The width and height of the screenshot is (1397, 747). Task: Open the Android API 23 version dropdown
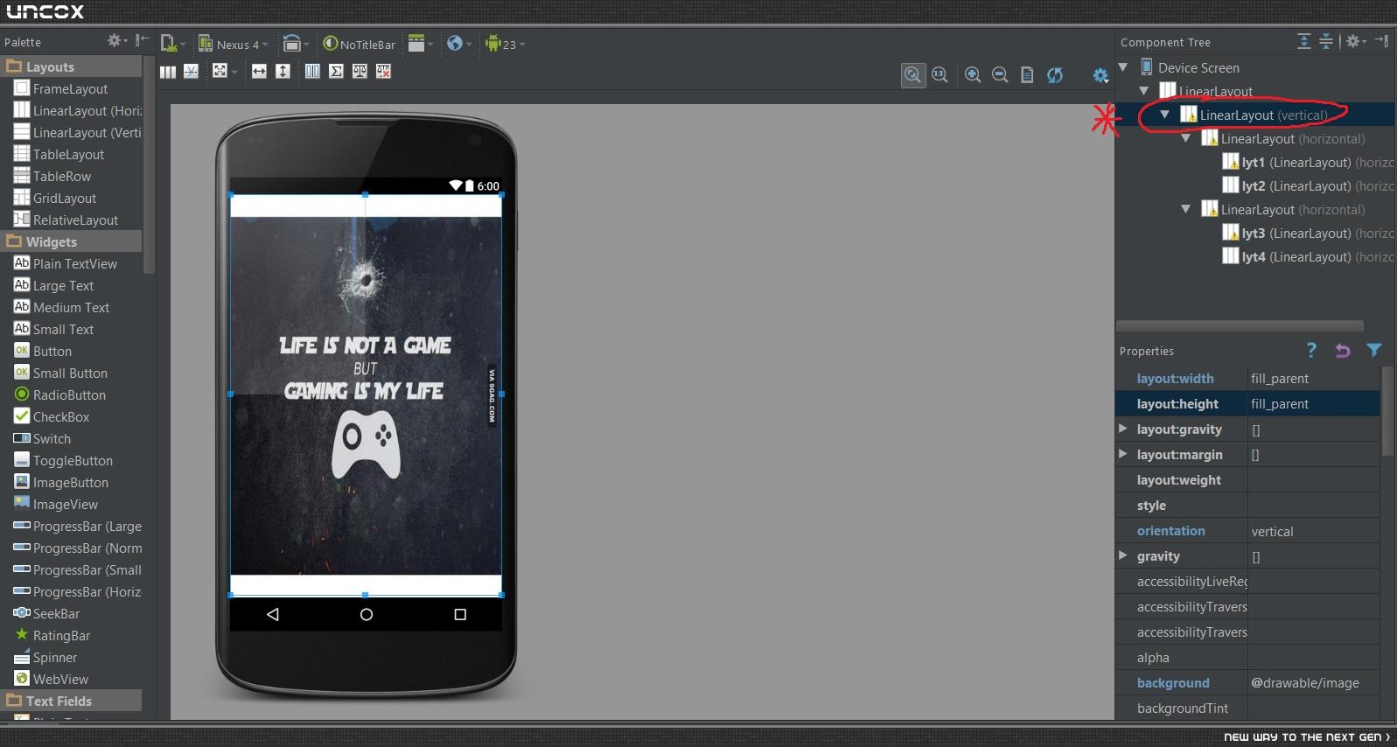[505, 44]
